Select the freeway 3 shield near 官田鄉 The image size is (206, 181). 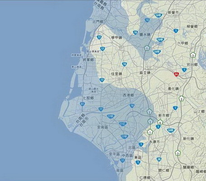pos(193,55)
